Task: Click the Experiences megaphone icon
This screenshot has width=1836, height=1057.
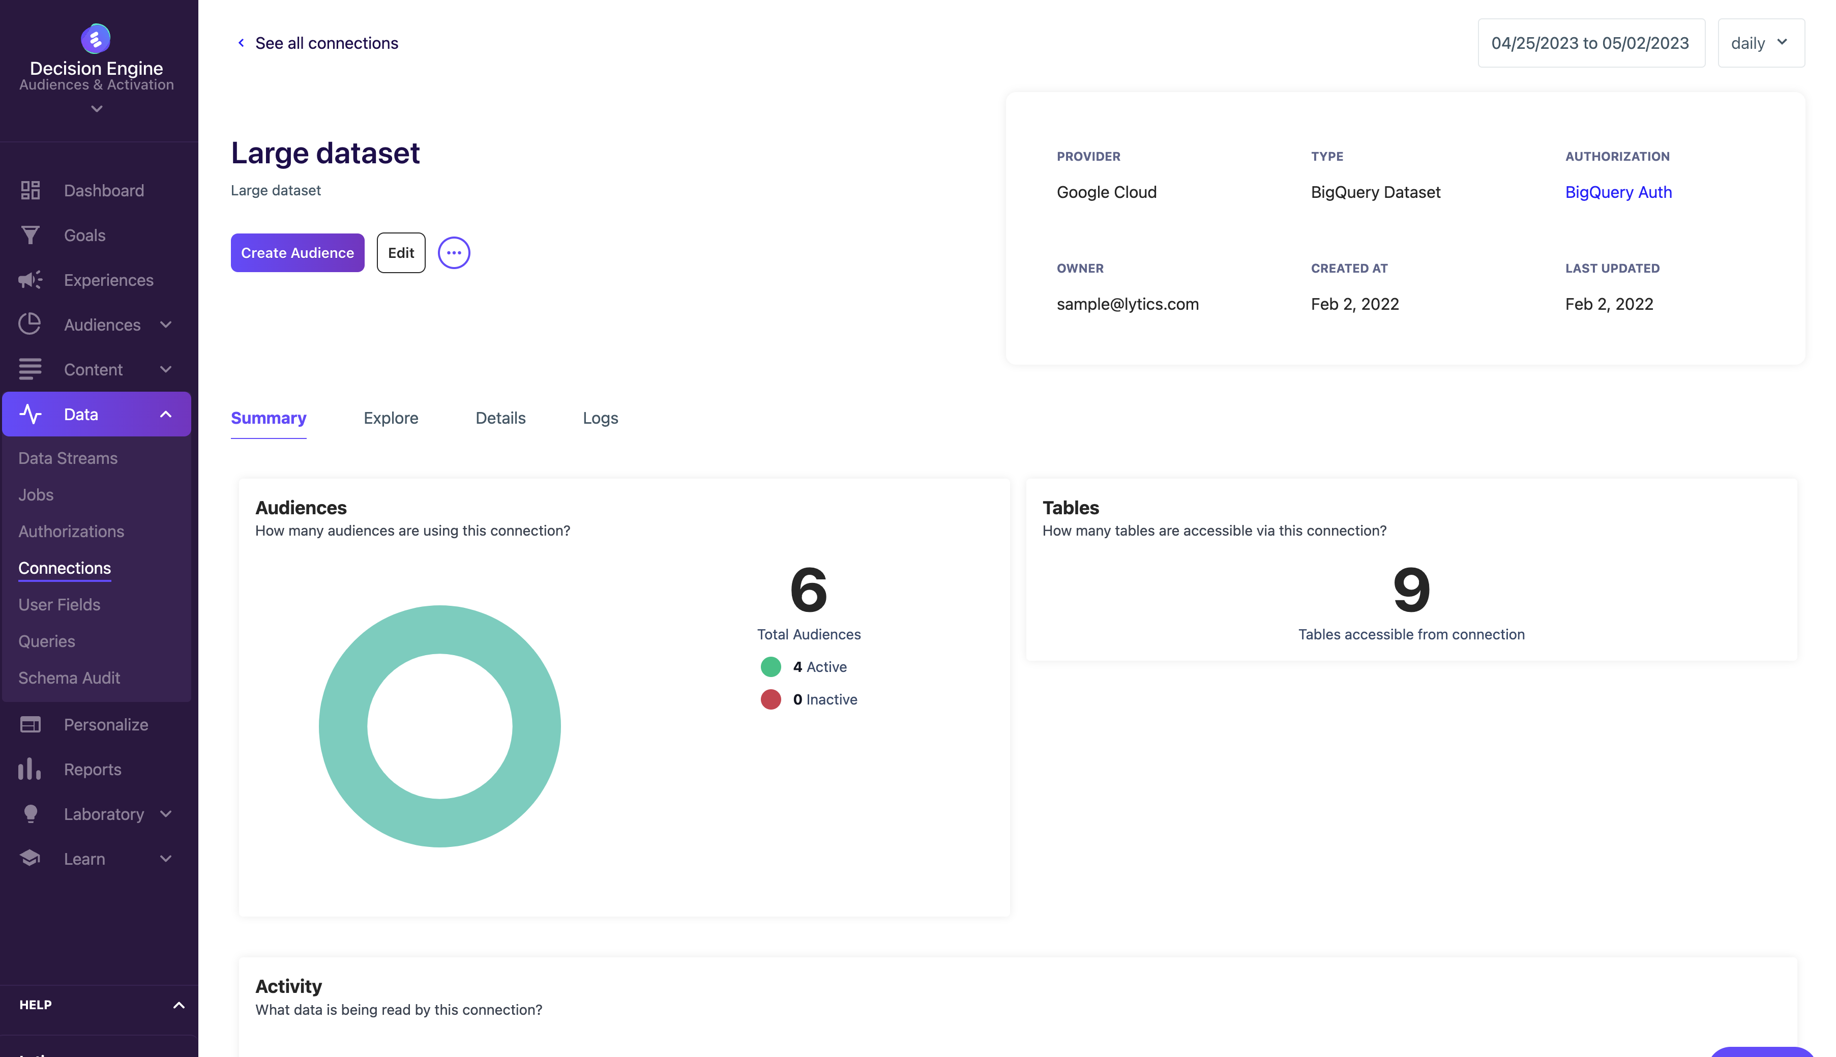Action: pyautogui.click(x=30, y=280)
